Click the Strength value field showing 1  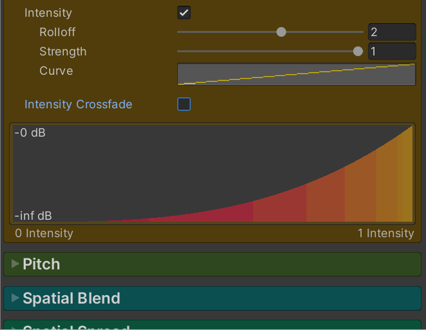coord(392,52)
